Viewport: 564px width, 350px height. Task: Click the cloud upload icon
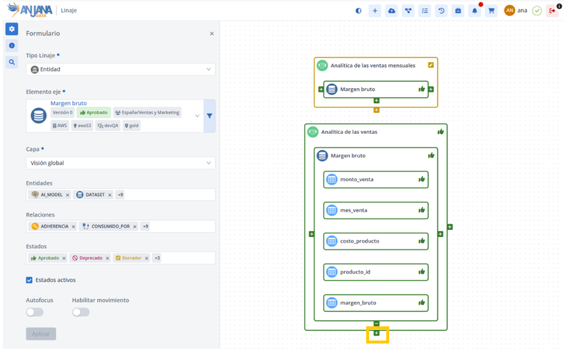392,11
